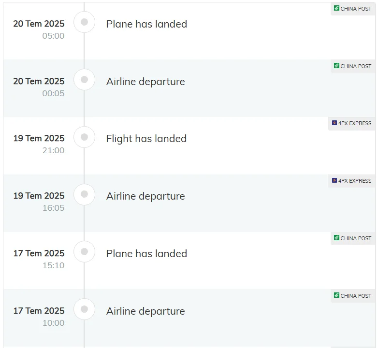
Task: Click the 19 Tem 2025 date above 21:00
Action: click(x=39, y=138)
